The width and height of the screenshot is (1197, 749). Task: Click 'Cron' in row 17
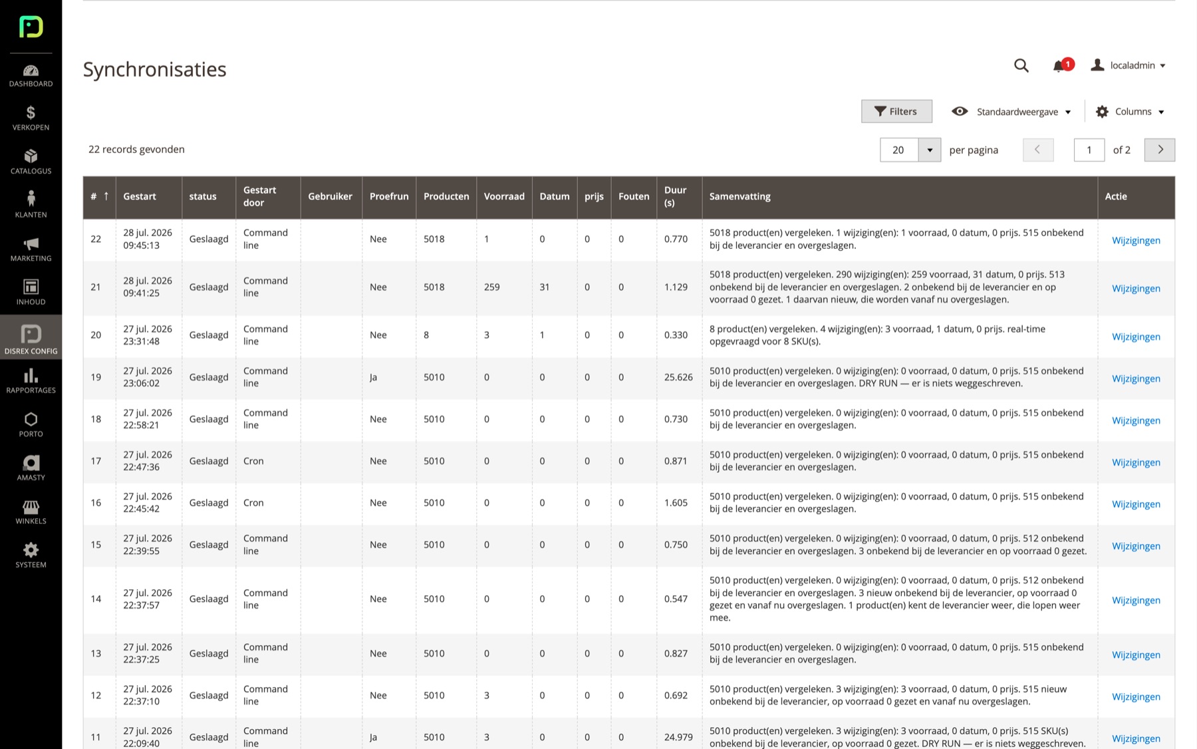point(253,461)
